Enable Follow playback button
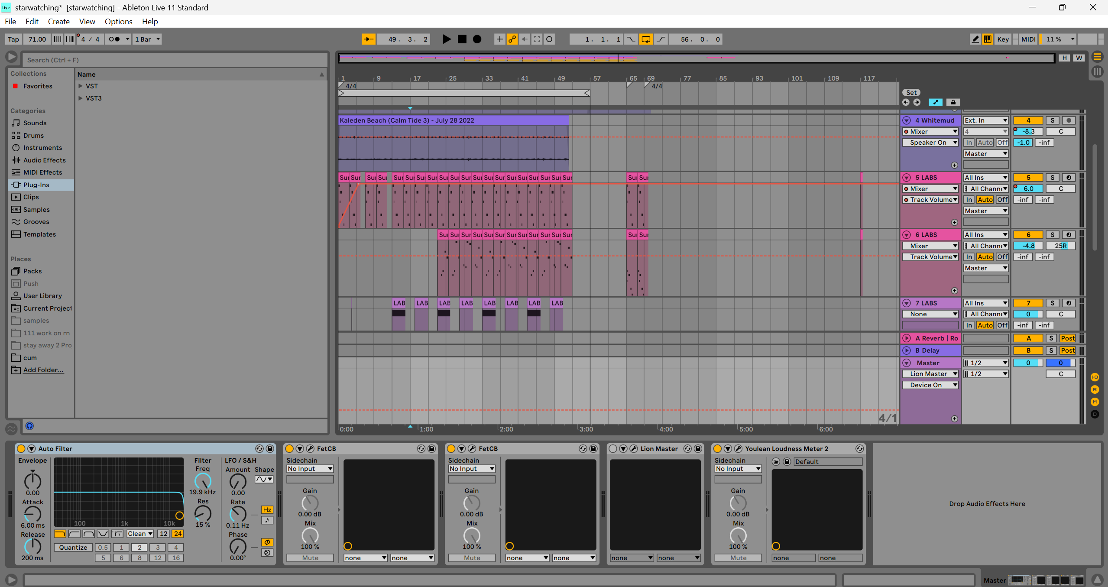Image resolution: width=1108 pixels, height=587 pixels. coord(369,39)
